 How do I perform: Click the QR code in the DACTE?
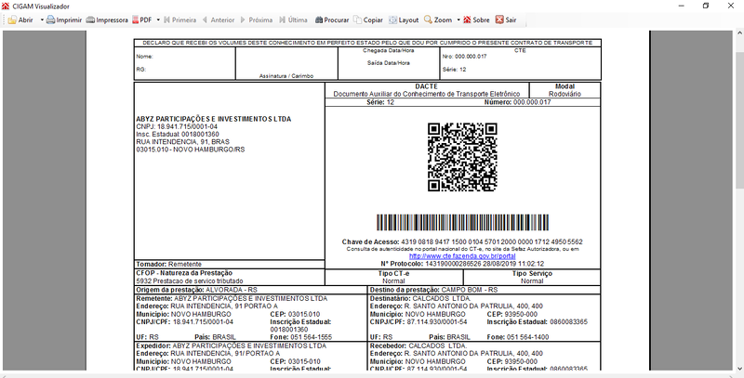462,157
